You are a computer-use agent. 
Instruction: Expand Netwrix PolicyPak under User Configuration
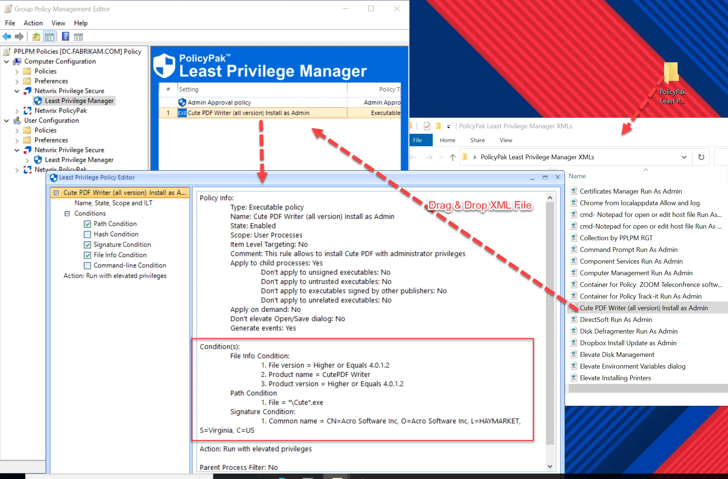click(17, 169)
